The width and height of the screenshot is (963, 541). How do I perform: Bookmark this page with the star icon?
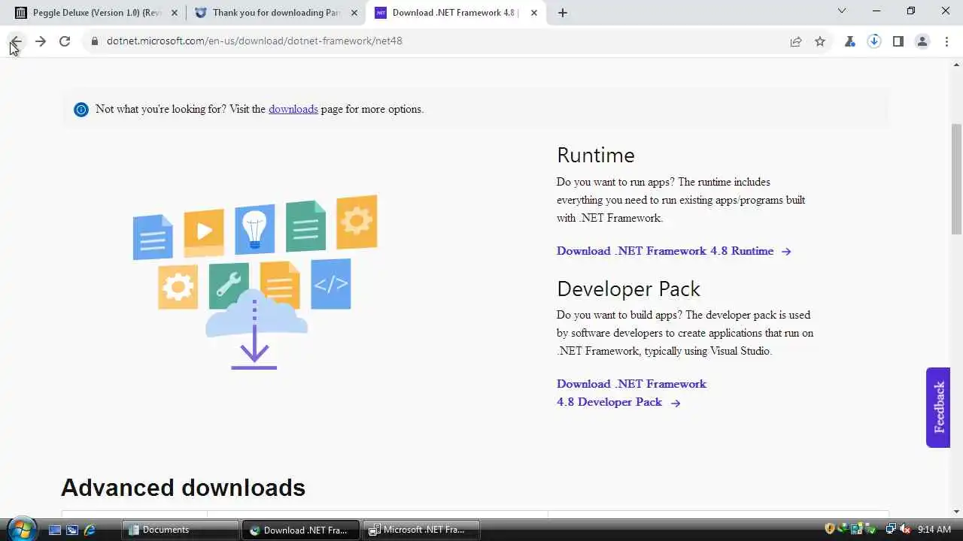[x=820, y=41]
